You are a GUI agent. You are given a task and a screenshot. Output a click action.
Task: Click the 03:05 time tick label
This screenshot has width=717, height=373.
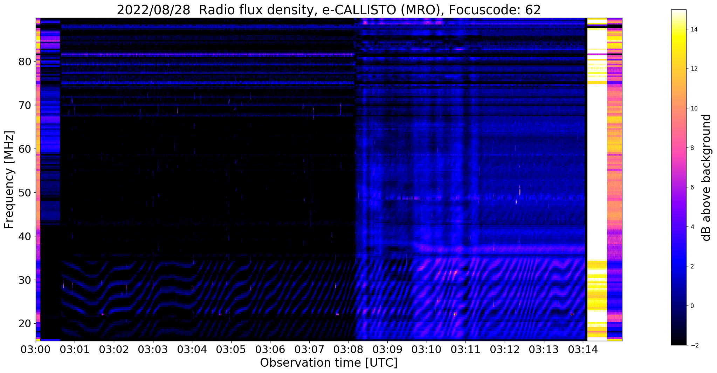point(231,349)
